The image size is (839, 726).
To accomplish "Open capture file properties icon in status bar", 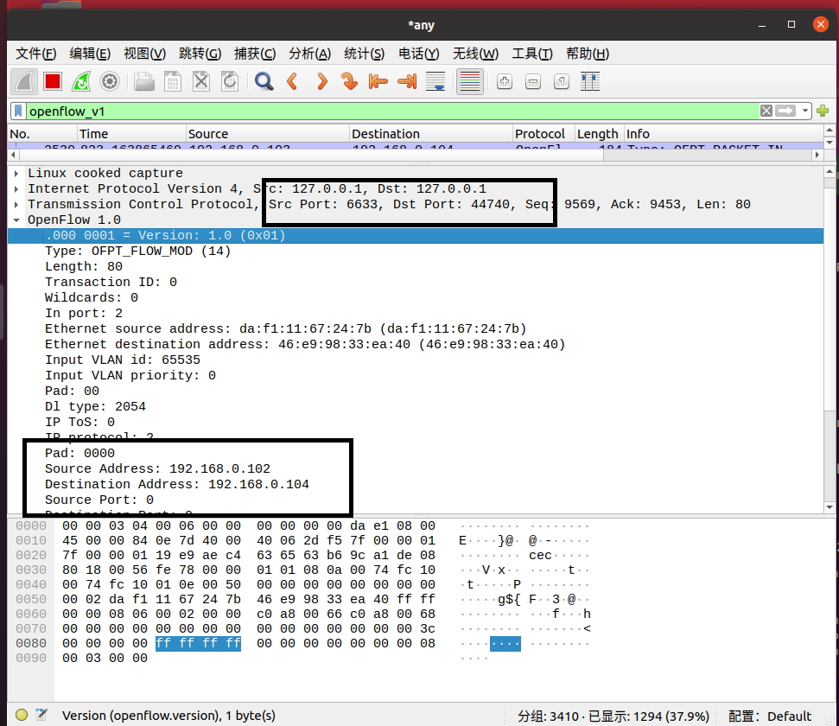I will click(41, 715).
